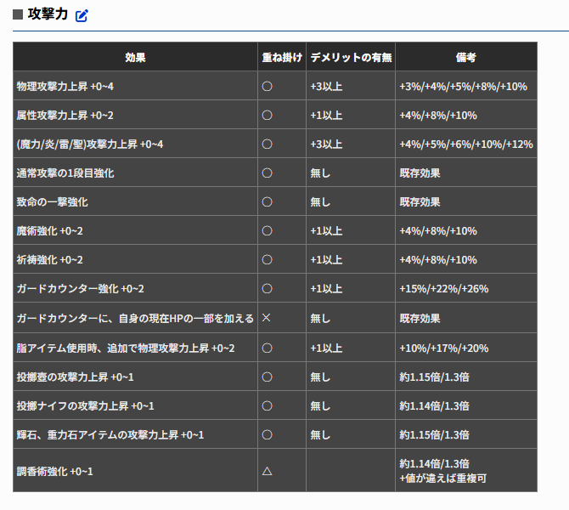Click the +10%/+17%/+20% note

(x=444, y=348)
